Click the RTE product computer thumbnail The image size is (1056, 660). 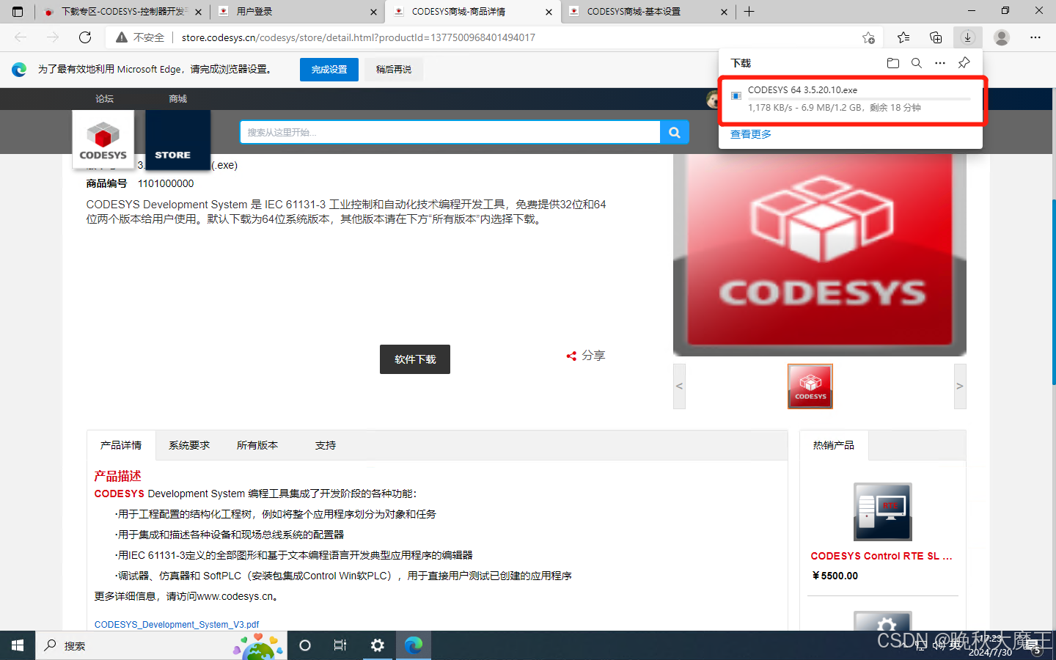[x=883, y=512]
